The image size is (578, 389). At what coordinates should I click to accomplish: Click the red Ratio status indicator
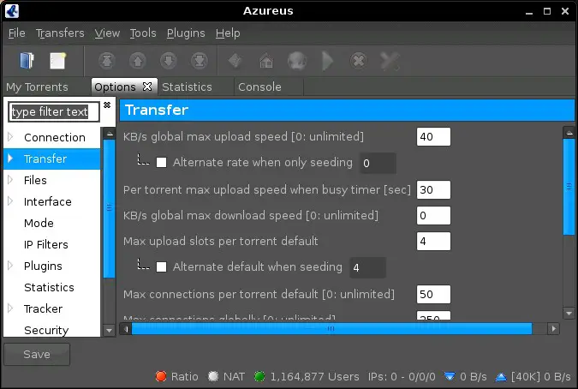[161, 376]
